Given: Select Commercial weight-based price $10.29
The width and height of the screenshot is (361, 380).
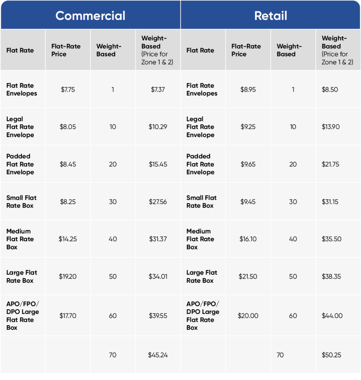Looking at the screenshot, I should 158,127.
